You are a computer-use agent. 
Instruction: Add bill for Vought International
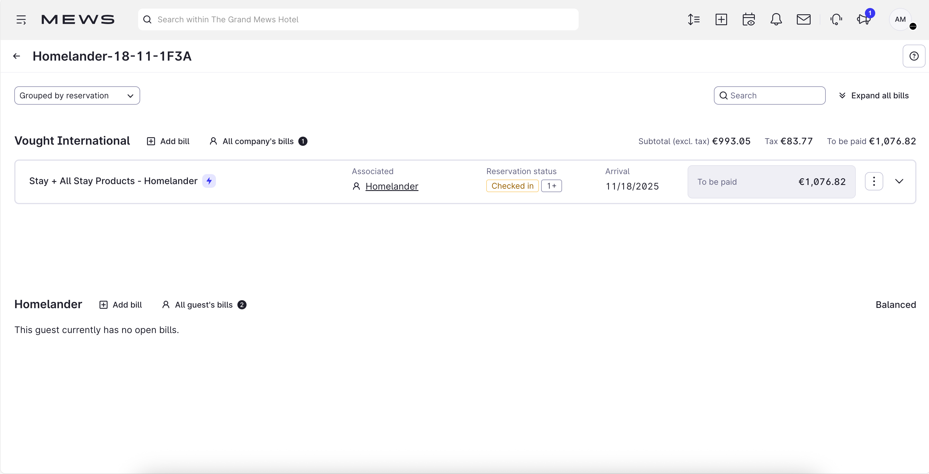(168, 141)
